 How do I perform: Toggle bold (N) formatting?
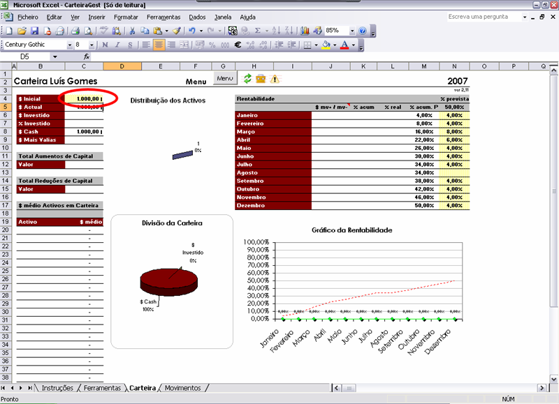click(x=105, y=45)
